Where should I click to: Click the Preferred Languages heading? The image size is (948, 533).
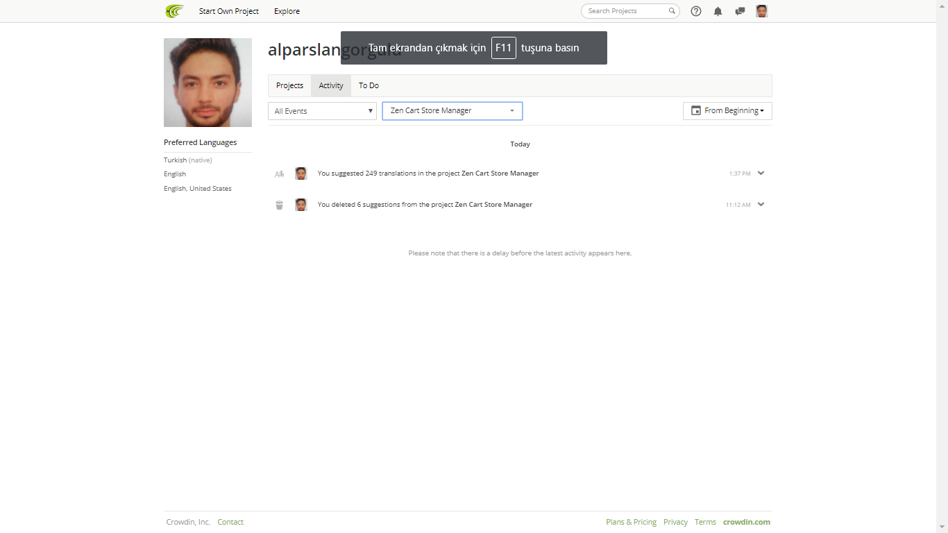[x=200, y=142]
